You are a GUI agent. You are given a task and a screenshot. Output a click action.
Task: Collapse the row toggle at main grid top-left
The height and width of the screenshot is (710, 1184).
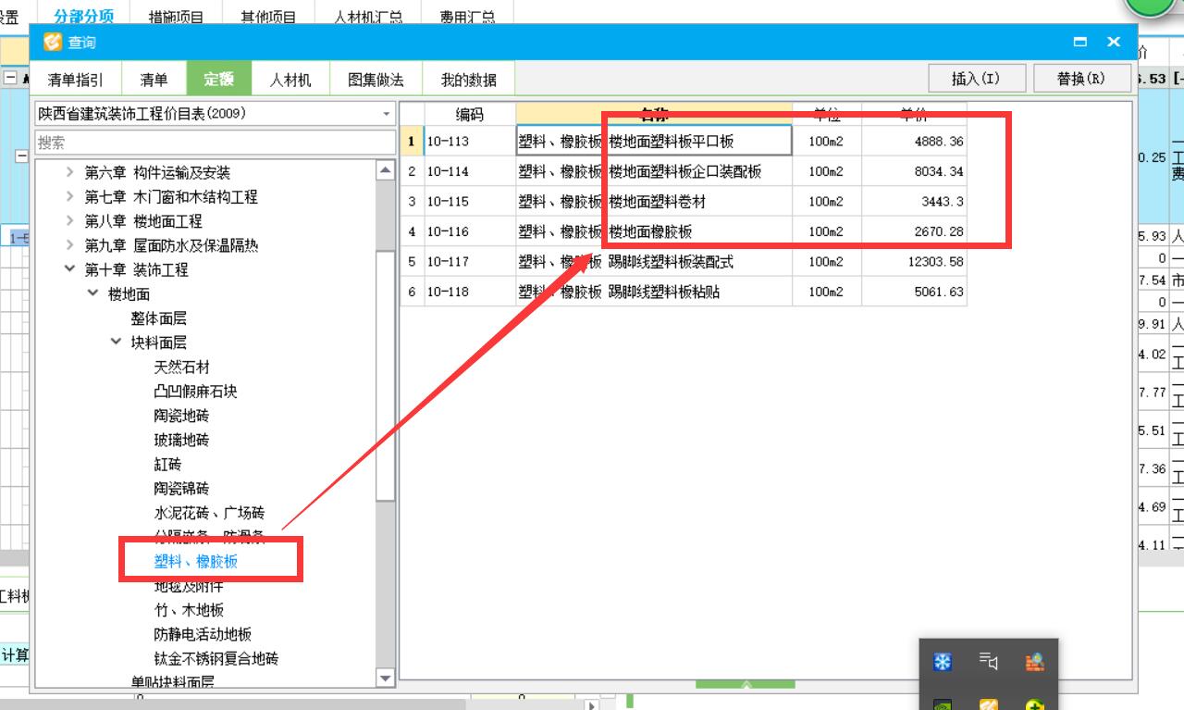[x=9, y=79]
